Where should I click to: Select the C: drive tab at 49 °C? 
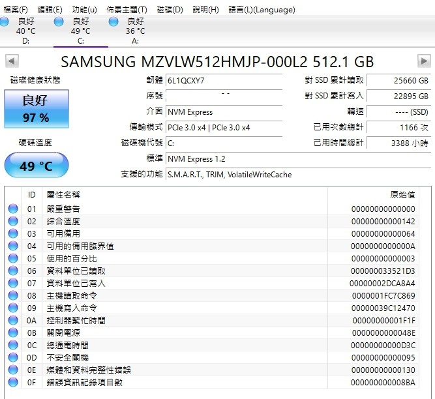pos(80,31)
